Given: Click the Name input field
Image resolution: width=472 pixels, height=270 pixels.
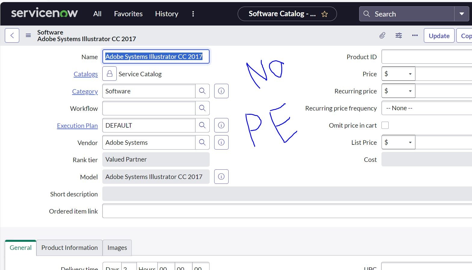Looking at the screenshot, I should [156, 56].
